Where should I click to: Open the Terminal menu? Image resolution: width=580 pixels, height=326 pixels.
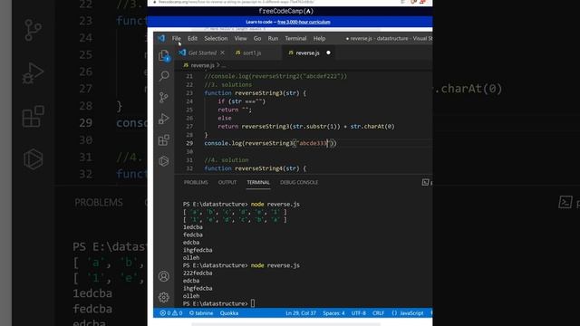point(295,38)
